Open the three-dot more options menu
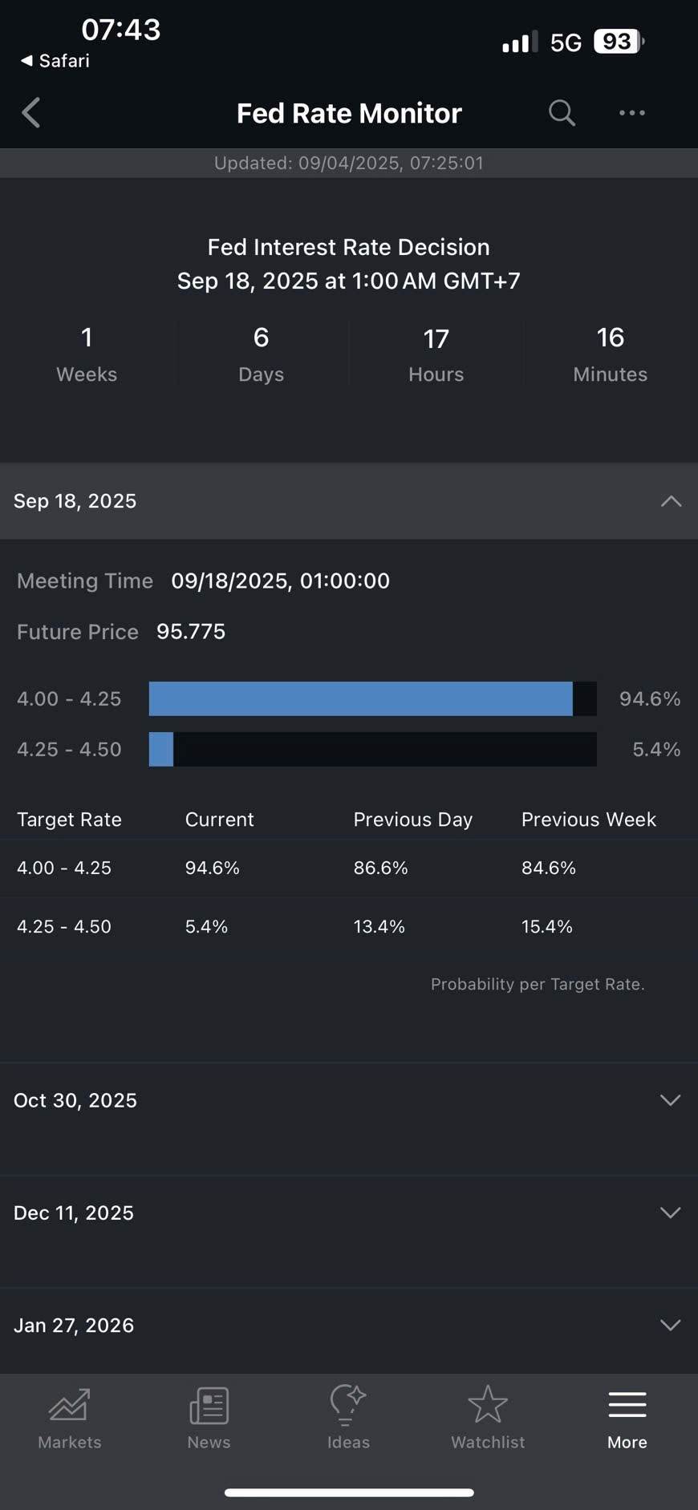Screen dimensions: 698x1510 tap(631, 113)
